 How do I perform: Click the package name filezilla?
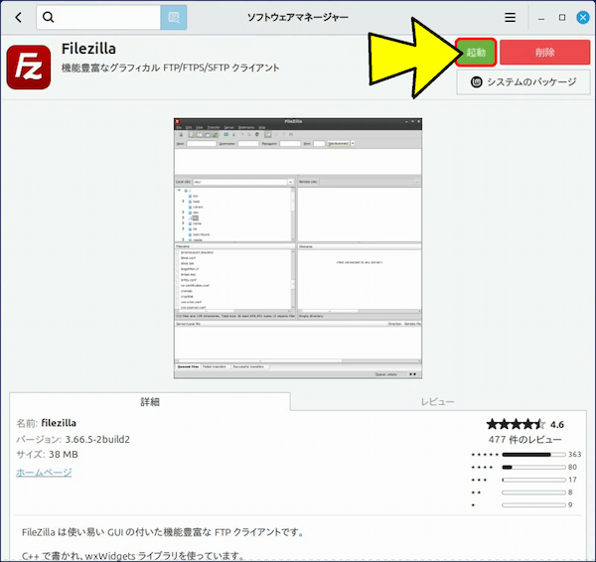(59, 423)
